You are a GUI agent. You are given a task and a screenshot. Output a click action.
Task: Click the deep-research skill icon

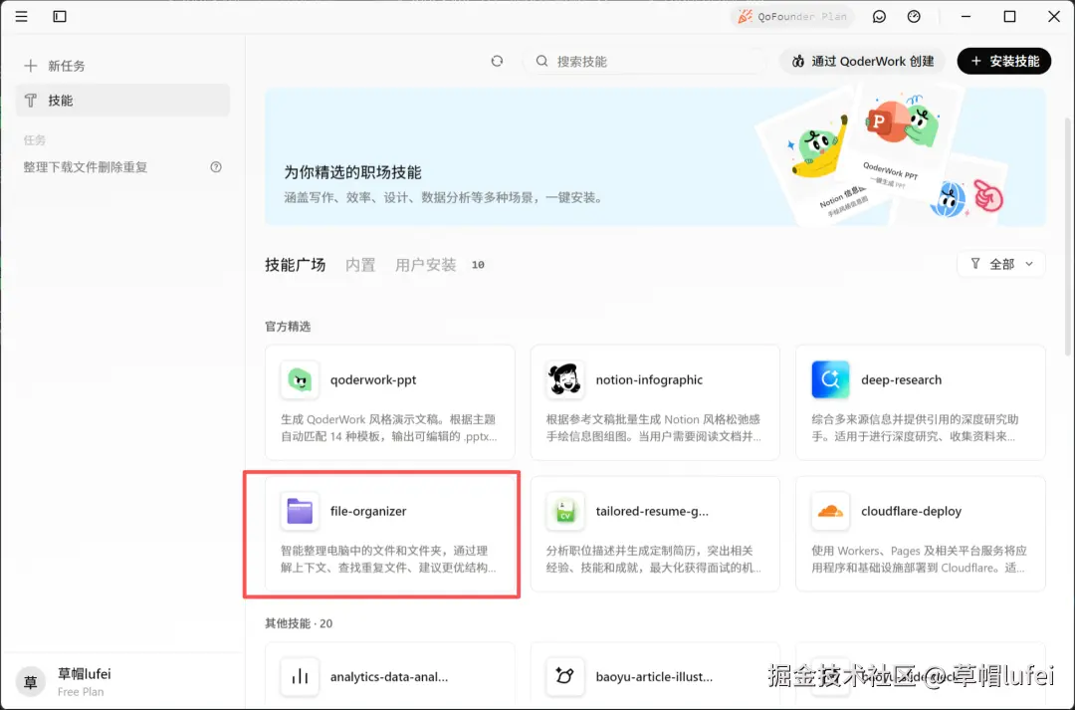pos(830,379)
